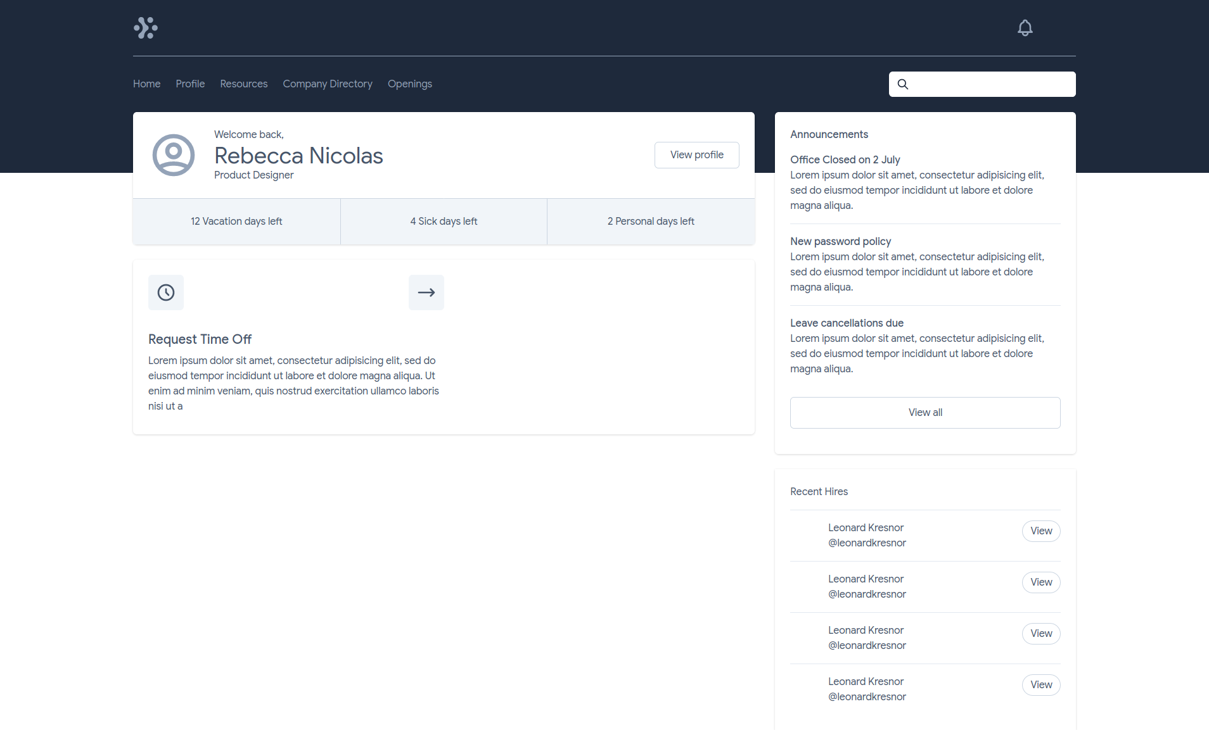Select the Request Time Off heading
This screenshot has height=730, width=1209.
pyautogui.click(x=200, y=339)
